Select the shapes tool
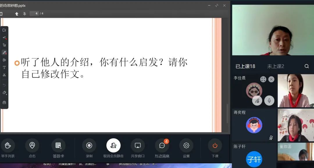This screenshot has width=314, height=168. click(4, 60)
